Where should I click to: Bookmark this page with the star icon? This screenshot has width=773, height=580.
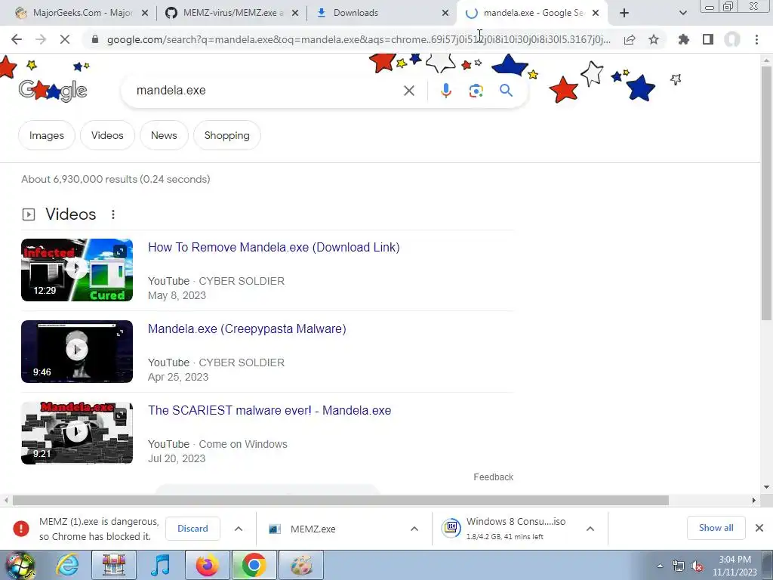[654, 39]
